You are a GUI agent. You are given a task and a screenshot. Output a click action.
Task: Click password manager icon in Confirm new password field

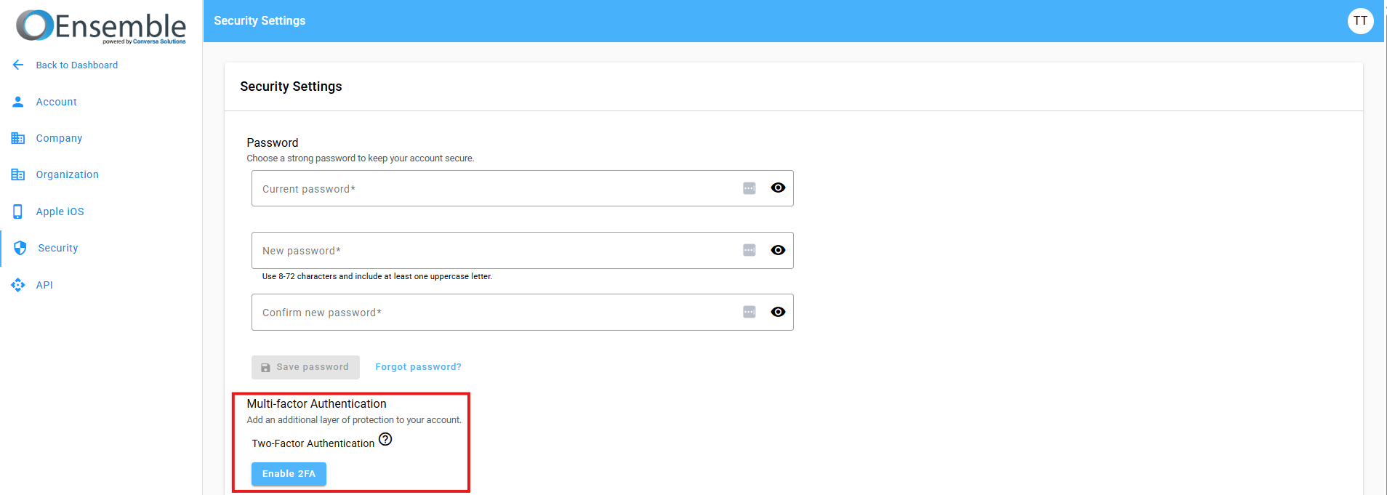[x=749, y=312]
